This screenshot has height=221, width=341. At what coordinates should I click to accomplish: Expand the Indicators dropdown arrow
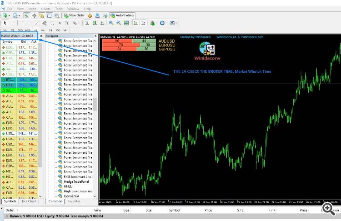click(x=156, y=23)
